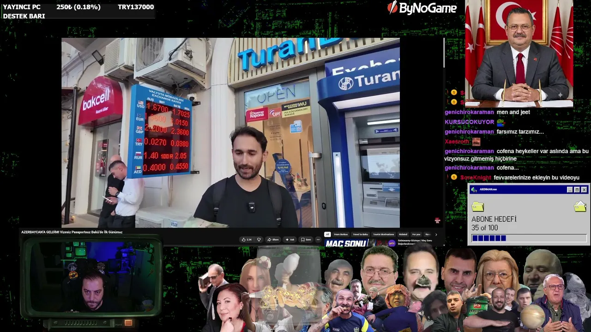Viewport: 591px width, 332px height.
Task: Close the ABONMAN.exe window
Action: (x=584, y=190)
